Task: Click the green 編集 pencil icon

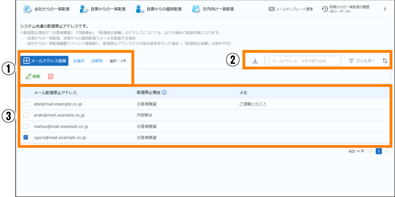Action: pyautogui.click(x=28, y=76)
